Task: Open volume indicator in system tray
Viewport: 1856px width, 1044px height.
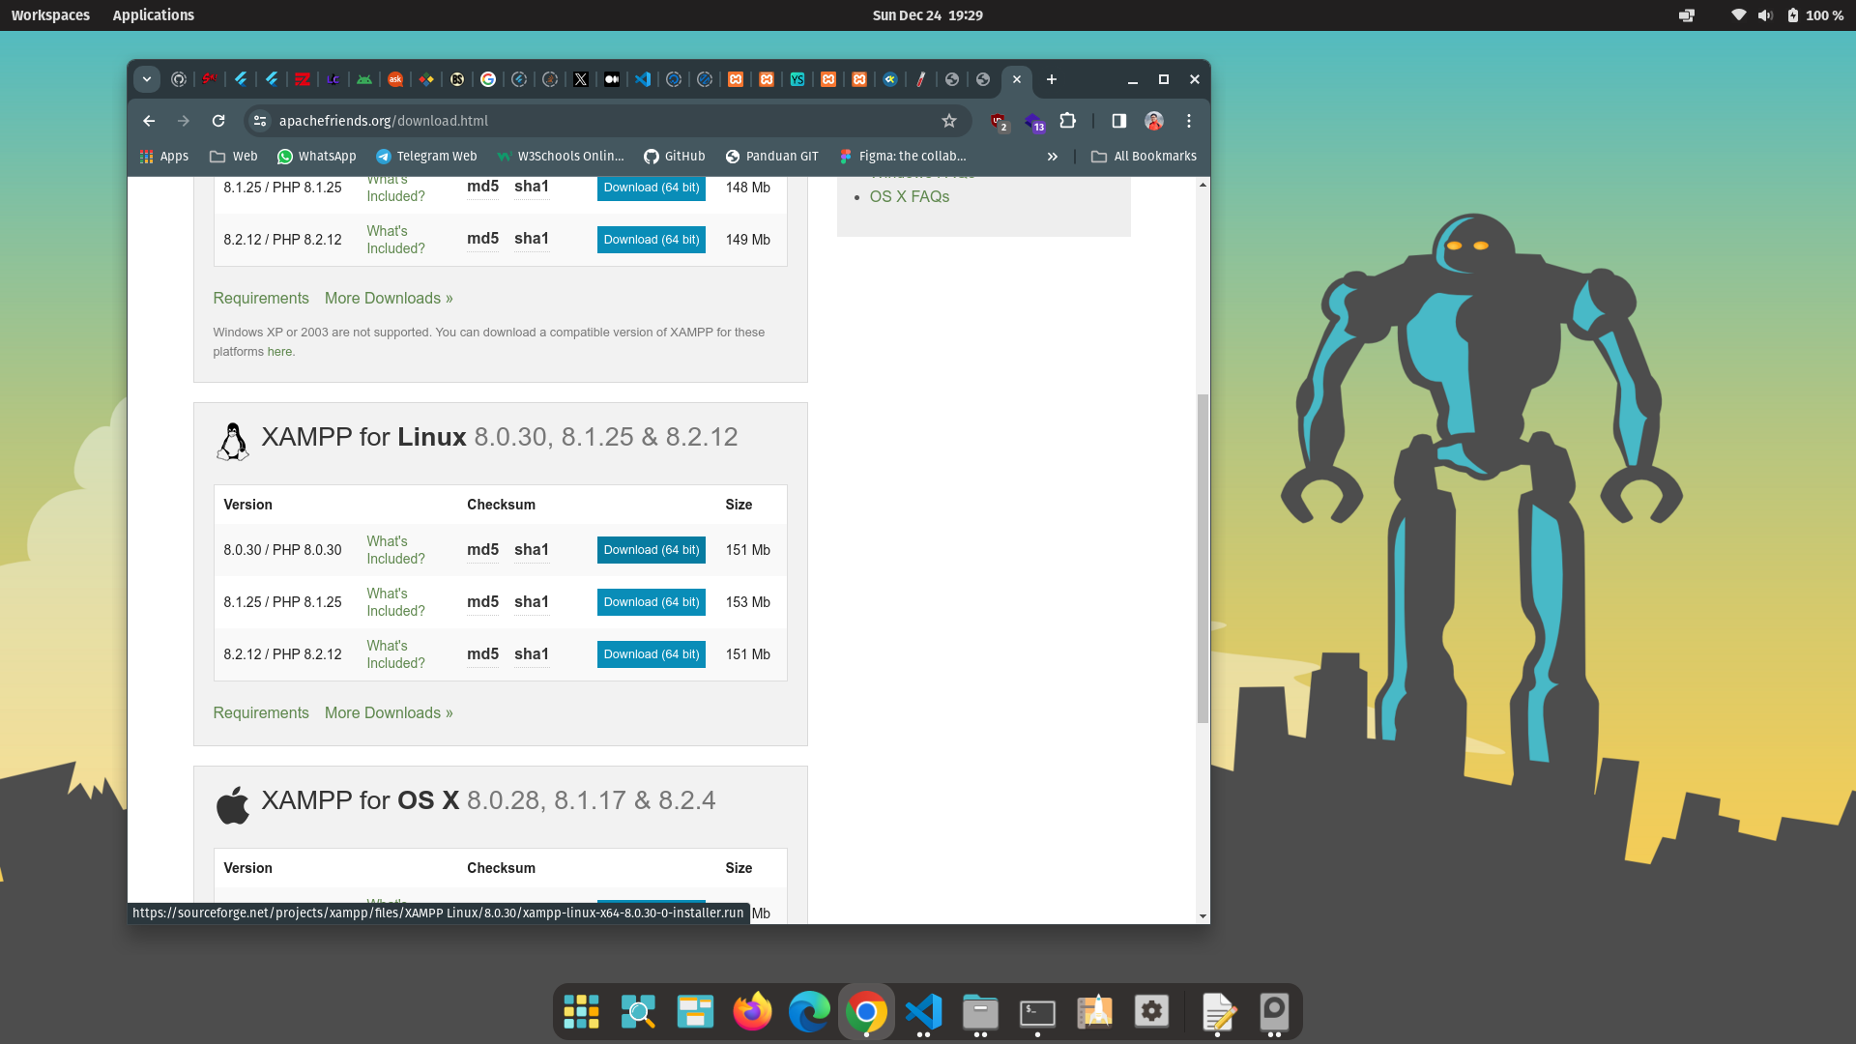Action: tap(1765, 15)
